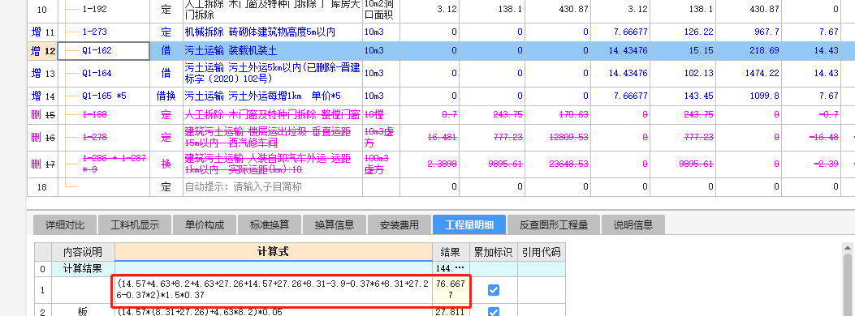Click the struck-through unit 100m3虚方
Image resolution: width=855 pixels, height=316 pixels.
(381, 164)
